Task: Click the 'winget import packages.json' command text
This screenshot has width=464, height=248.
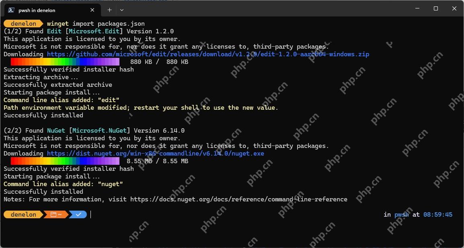Action: 96,24
